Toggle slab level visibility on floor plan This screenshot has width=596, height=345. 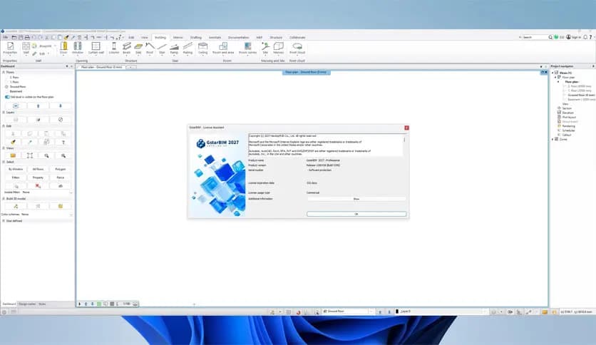(7, 97)
